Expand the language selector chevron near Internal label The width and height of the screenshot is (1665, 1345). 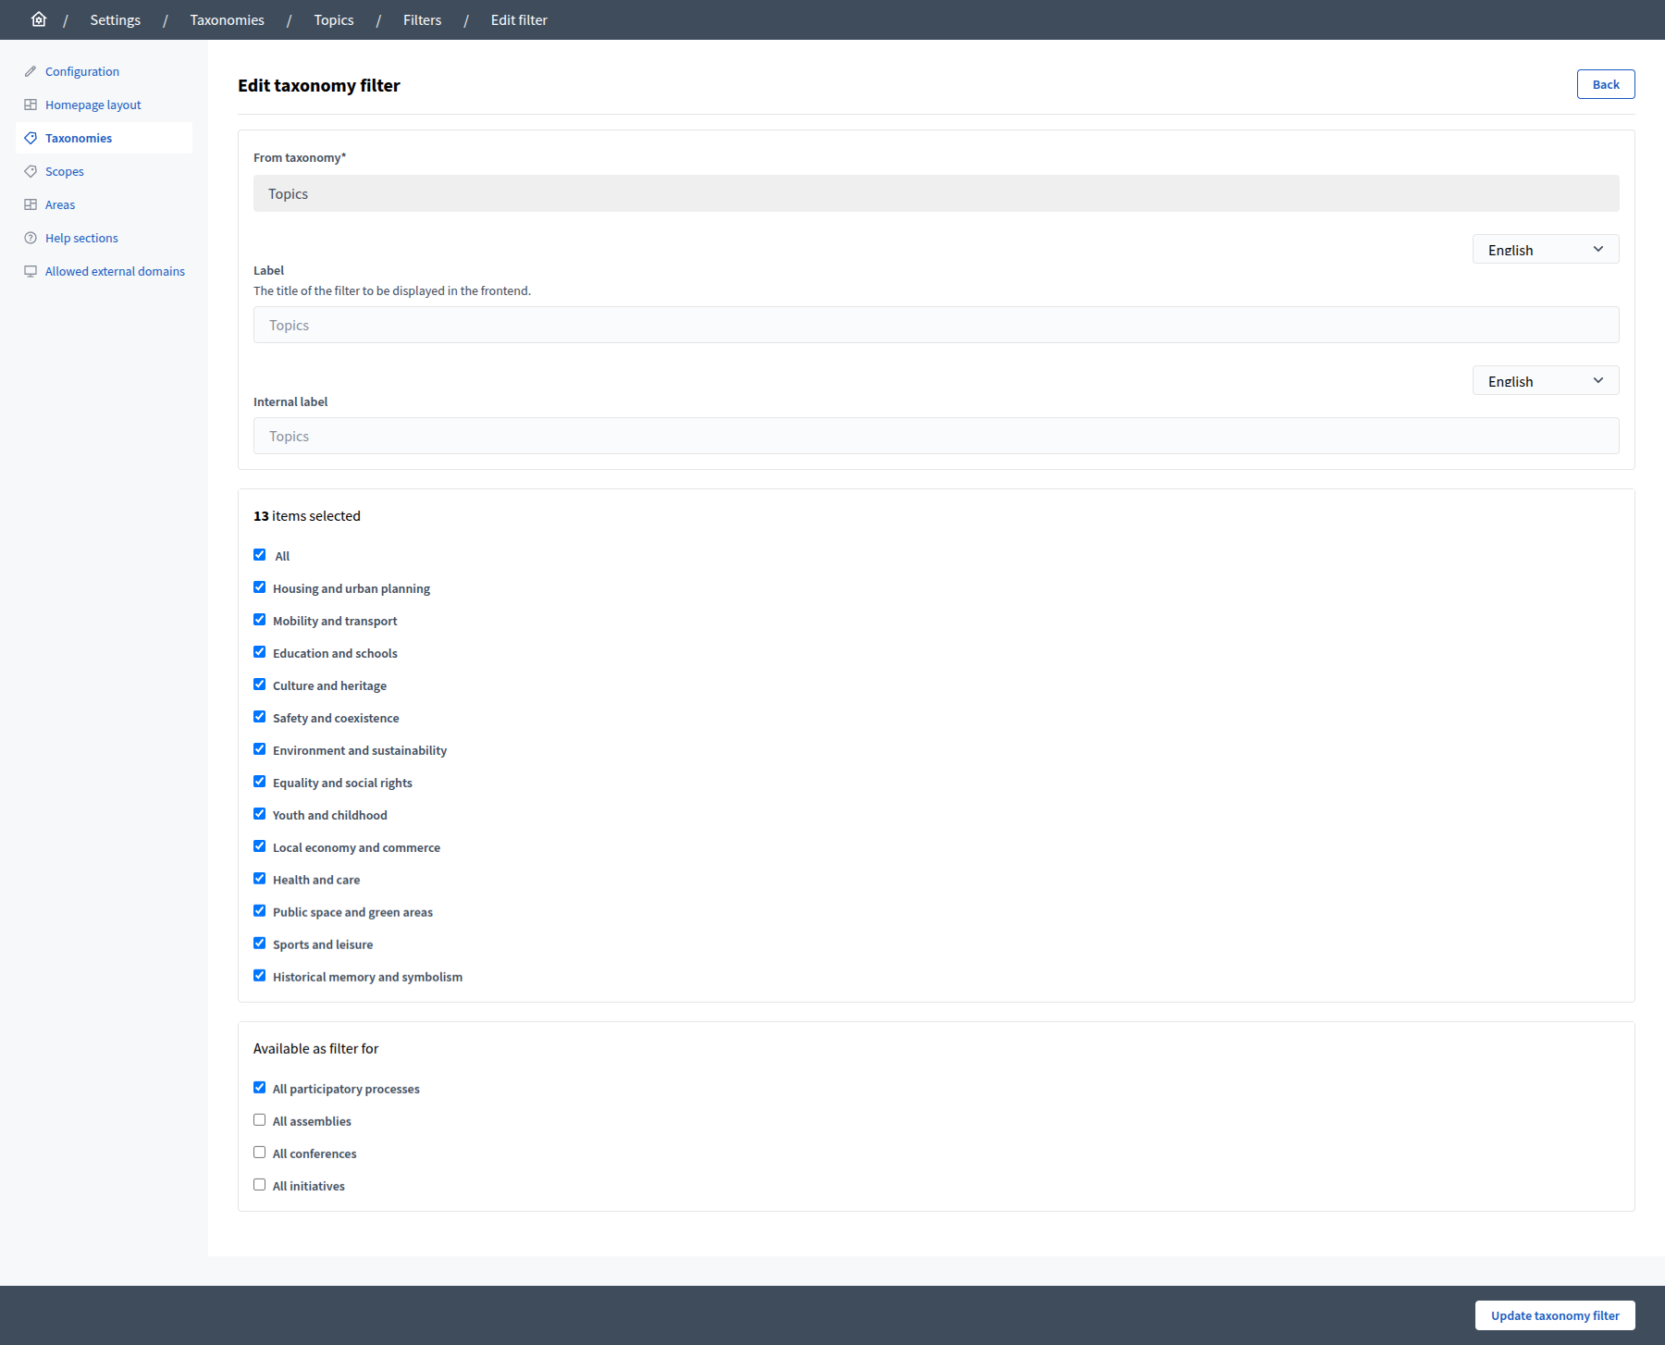[1598, 380]
